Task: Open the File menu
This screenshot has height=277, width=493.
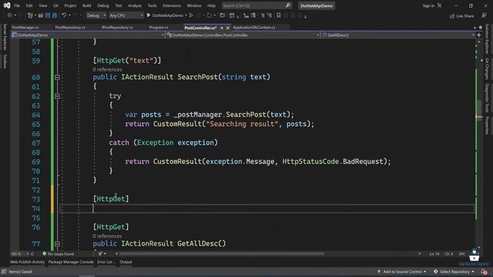Action: click(x=17, y=5)
